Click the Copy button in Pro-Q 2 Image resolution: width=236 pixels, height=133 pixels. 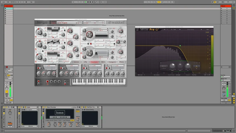click(x=175, y=30)
